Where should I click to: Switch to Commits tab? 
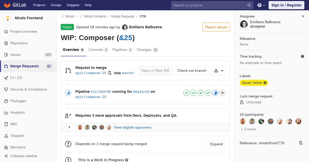pyautogui.click(x=98, y=50)
